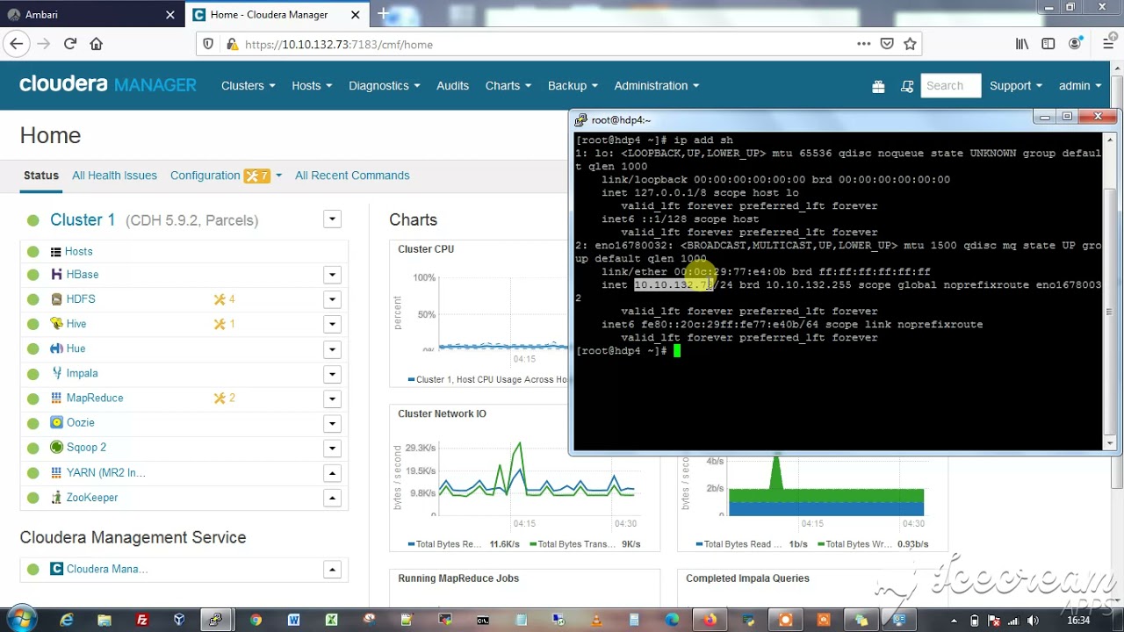Click green health status dot for Hue
The width and height of the screenshot is (1124, 632).
point(33,348)
